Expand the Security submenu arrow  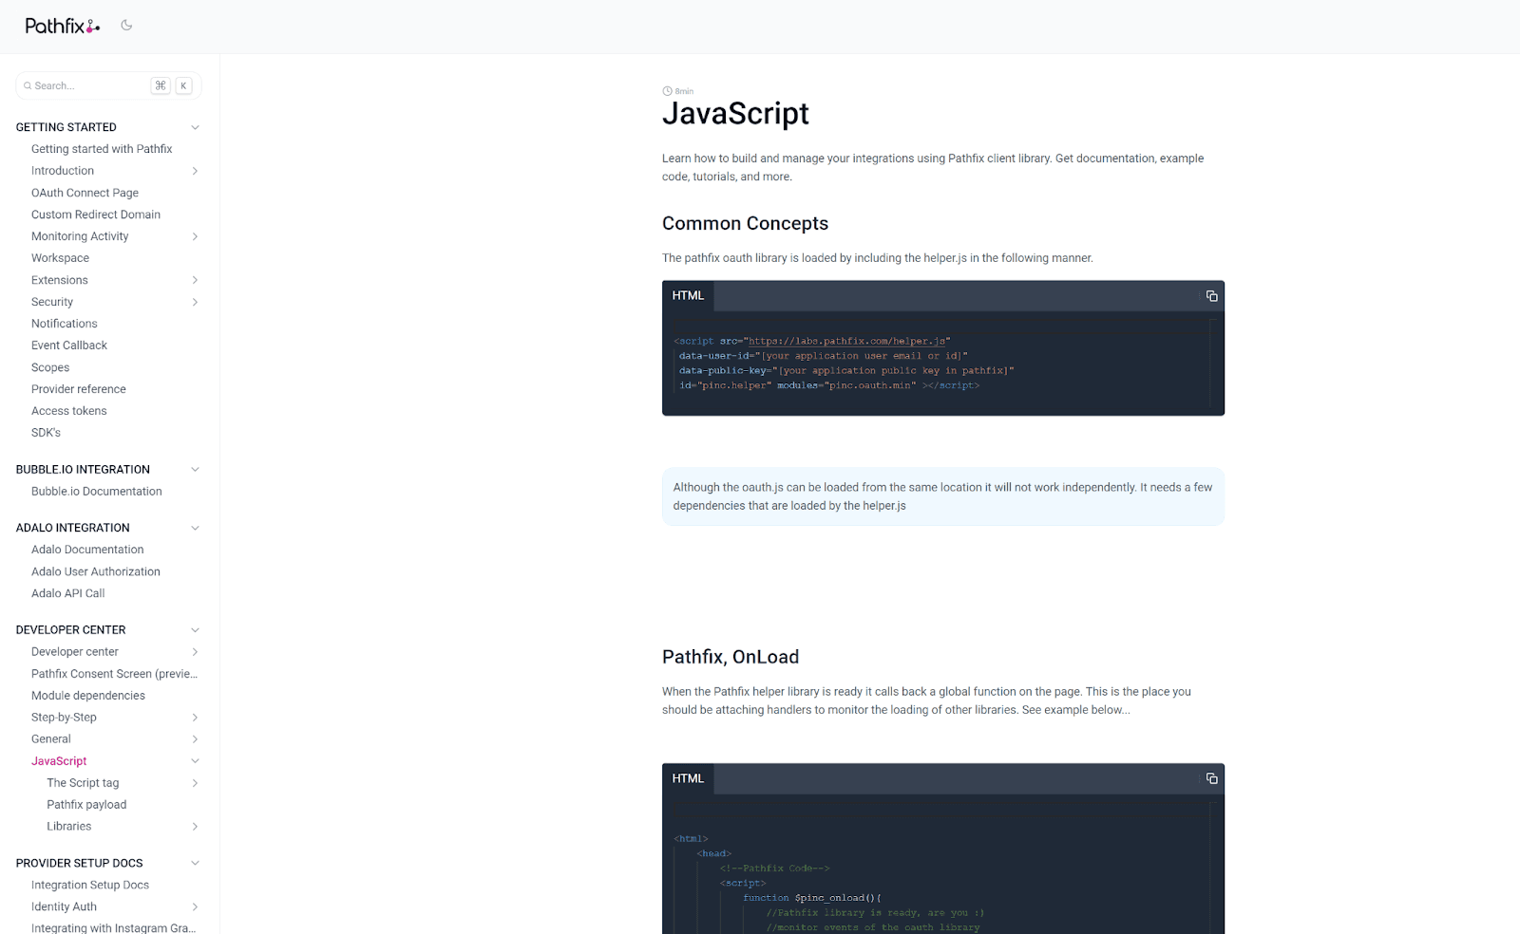point(195,302)
